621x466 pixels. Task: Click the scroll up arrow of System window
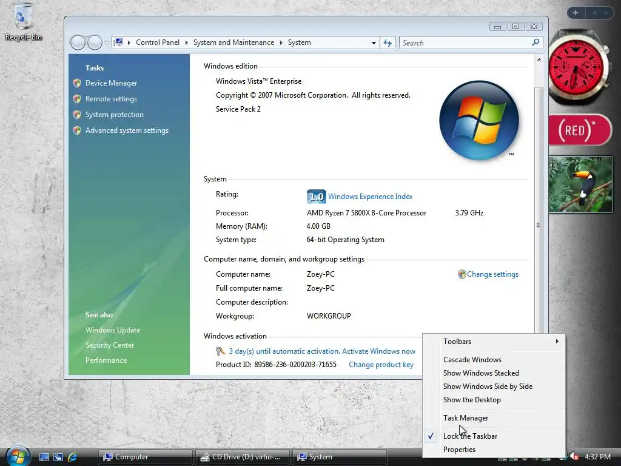point(539,59)
